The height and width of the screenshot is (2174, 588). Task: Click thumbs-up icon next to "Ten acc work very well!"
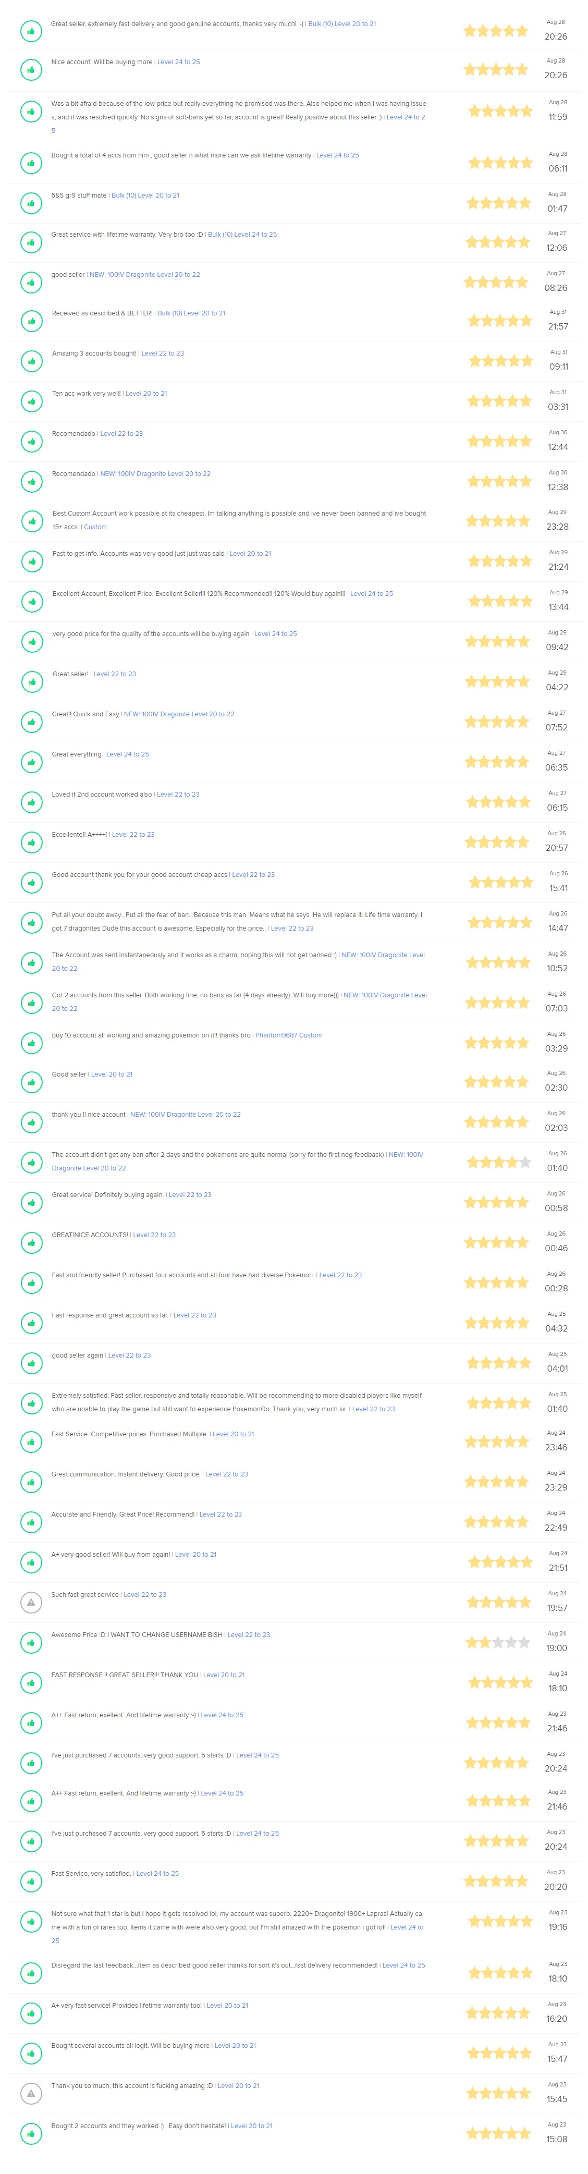(x=31, y=402)
